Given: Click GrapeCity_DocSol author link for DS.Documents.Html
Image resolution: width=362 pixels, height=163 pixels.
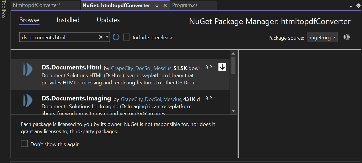Looking at the screenshot, I should point(131,68).
